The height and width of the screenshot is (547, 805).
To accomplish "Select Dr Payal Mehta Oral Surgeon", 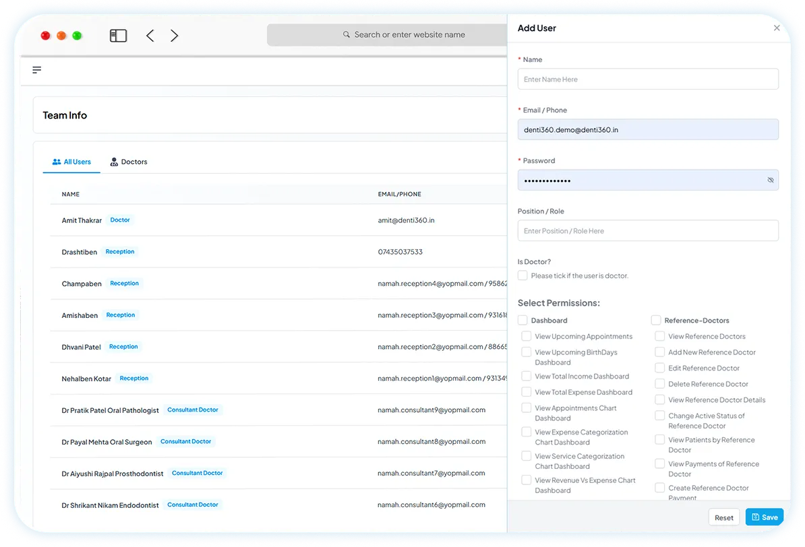I will click(107, 443).
